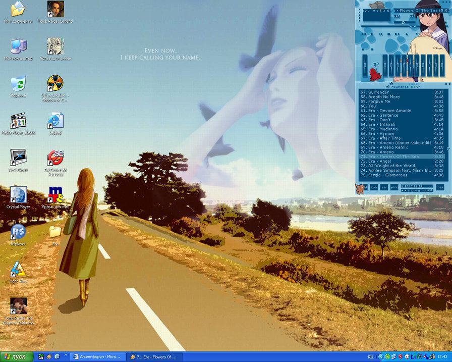Expand hidden tray icons arrow
The height and width of the screenshot is (362, 452).
[381, 357]
